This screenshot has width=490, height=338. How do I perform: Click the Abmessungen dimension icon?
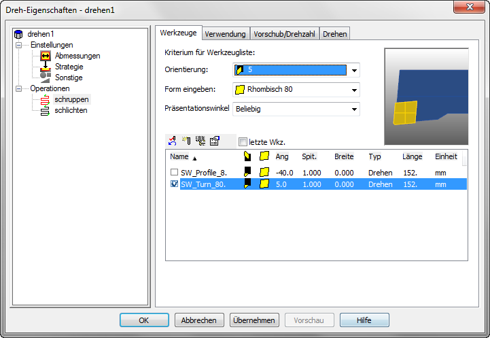pyautogui.click(x=46, y=56)
